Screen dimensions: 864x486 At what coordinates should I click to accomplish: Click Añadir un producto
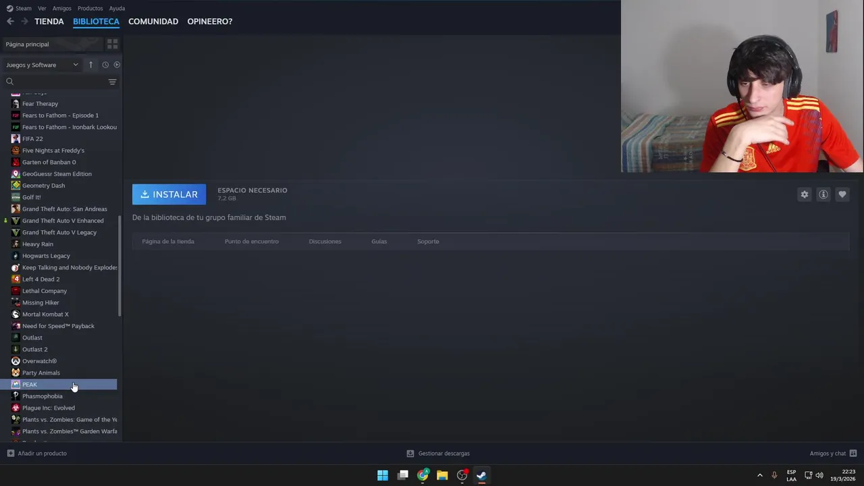[42, 454]
